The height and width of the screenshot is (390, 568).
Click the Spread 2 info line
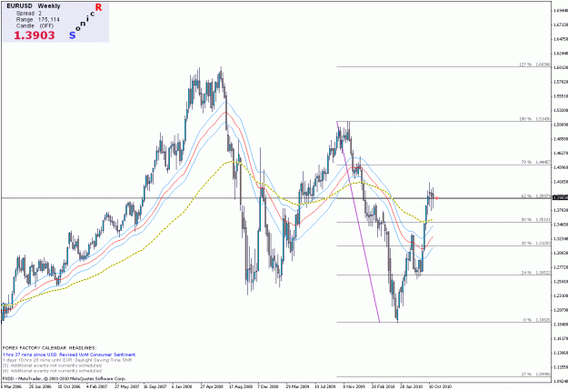pos(28,13)
